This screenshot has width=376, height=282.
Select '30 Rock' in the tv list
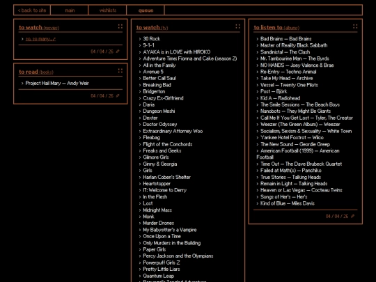point(152,38)
